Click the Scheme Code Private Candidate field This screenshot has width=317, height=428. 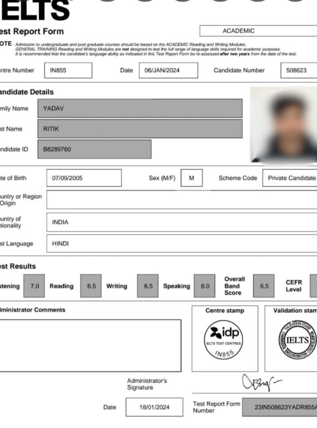tap(290, 178)
